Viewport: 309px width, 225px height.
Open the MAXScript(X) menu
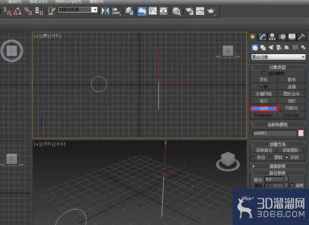pos(68,2)
